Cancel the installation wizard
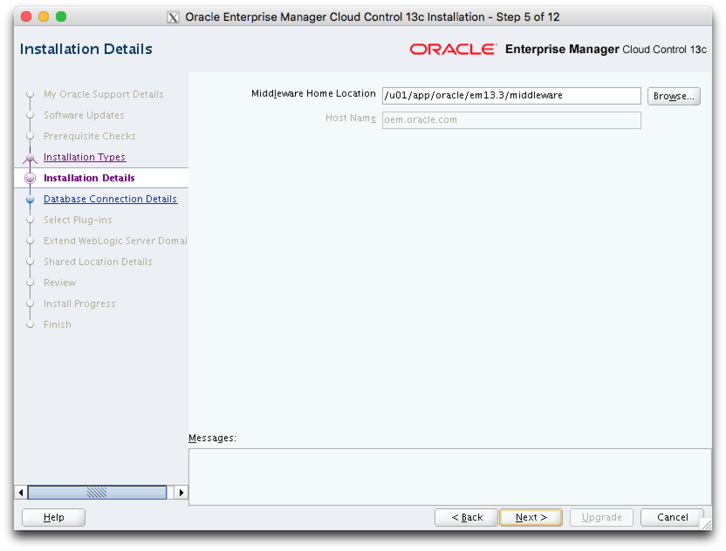726x551 pixels. 672,517
